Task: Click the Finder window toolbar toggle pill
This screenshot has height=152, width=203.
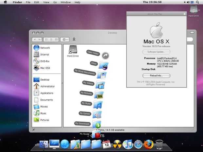Action: pyautogui.click(x=192, y=33)
